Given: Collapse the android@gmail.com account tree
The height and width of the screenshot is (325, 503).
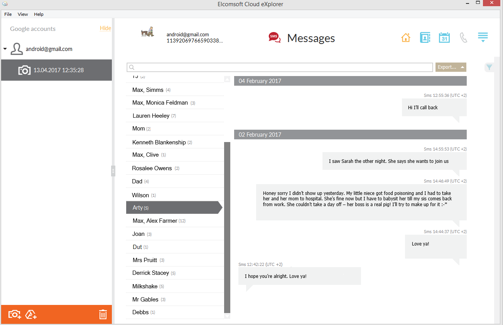Looking at the screenshot, I should coord(5,49).
